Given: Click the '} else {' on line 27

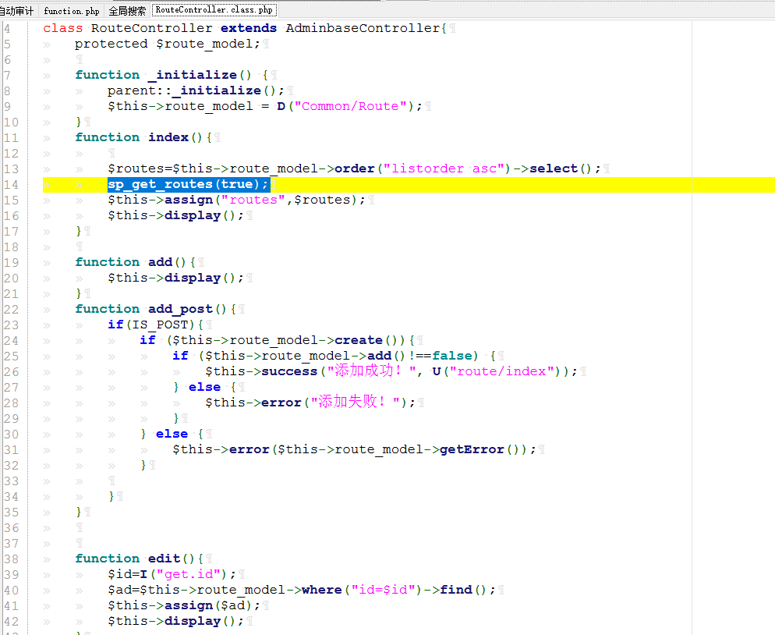Looking at the screenshot, I should pos(204,387).
